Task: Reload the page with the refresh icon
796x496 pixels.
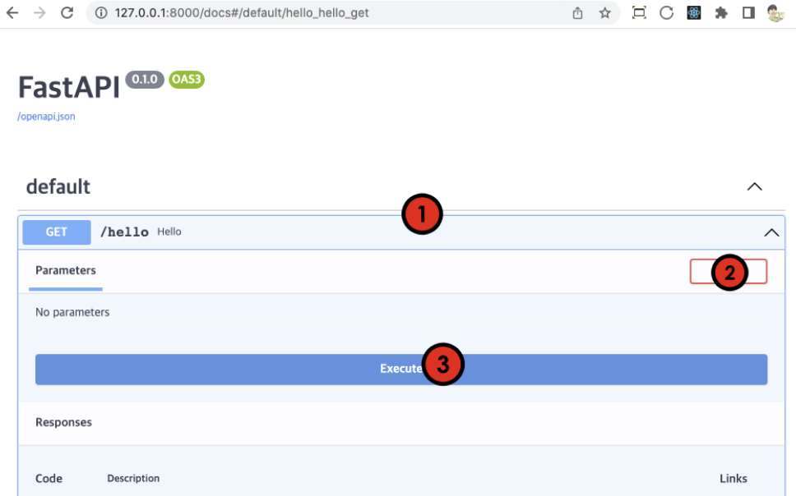Action: (x=67, y=12)
